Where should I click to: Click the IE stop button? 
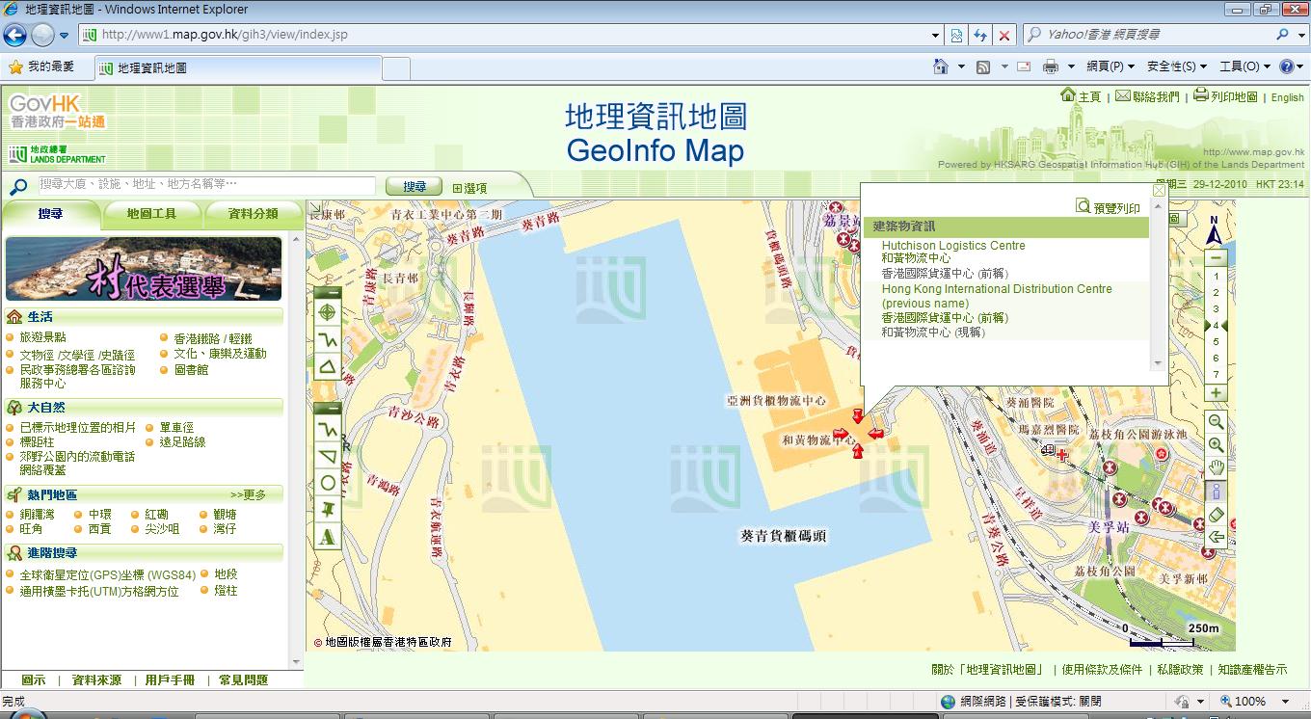(x=1004, y=35)
